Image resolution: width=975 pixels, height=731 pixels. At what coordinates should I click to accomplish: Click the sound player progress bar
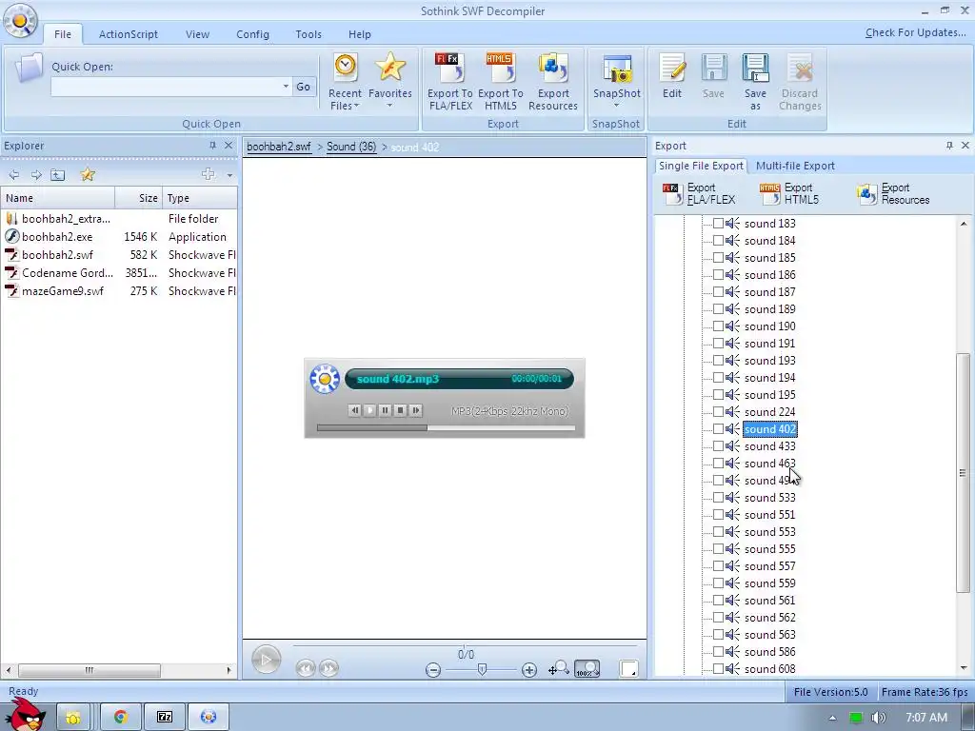point(446,427)
